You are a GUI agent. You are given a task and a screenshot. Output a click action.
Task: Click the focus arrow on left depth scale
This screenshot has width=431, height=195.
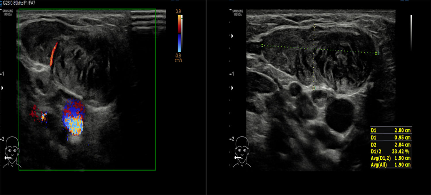point(3,88)
